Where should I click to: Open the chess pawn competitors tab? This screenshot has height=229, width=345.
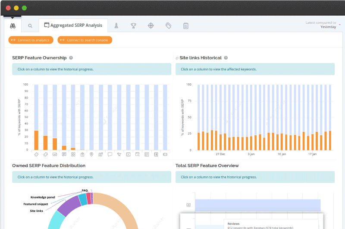click(116, 26)
